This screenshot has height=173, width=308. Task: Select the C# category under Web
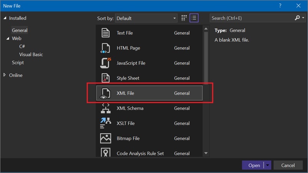[x=22, y=46]
